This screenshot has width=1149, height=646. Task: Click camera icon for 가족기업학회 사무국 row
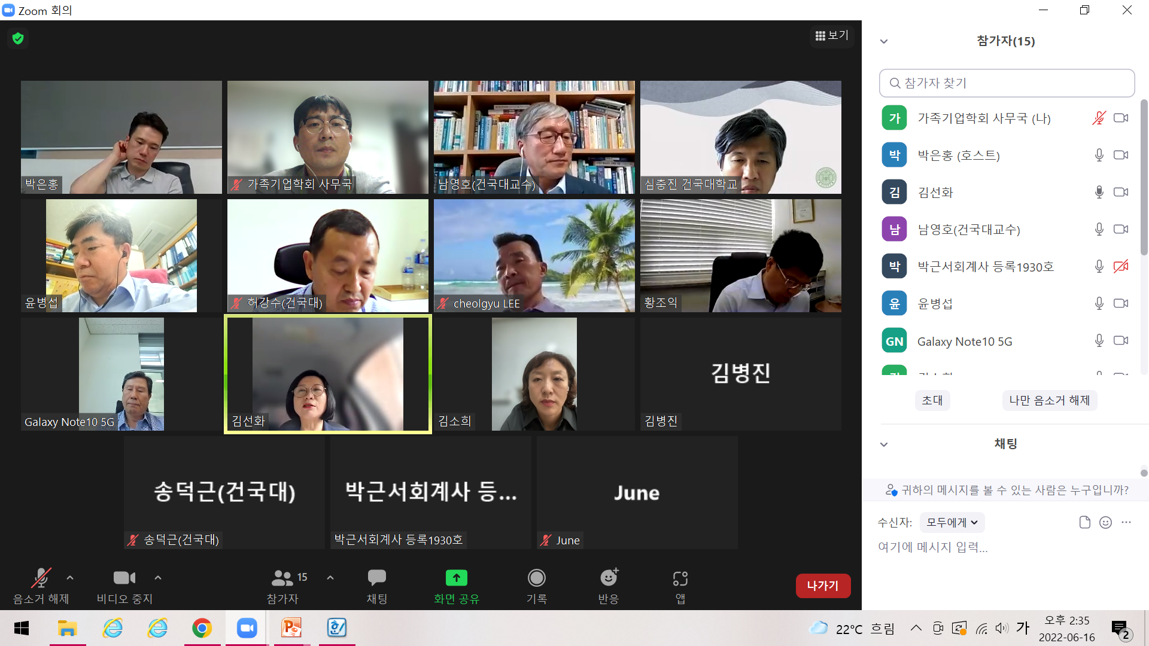click(1121, 118)
